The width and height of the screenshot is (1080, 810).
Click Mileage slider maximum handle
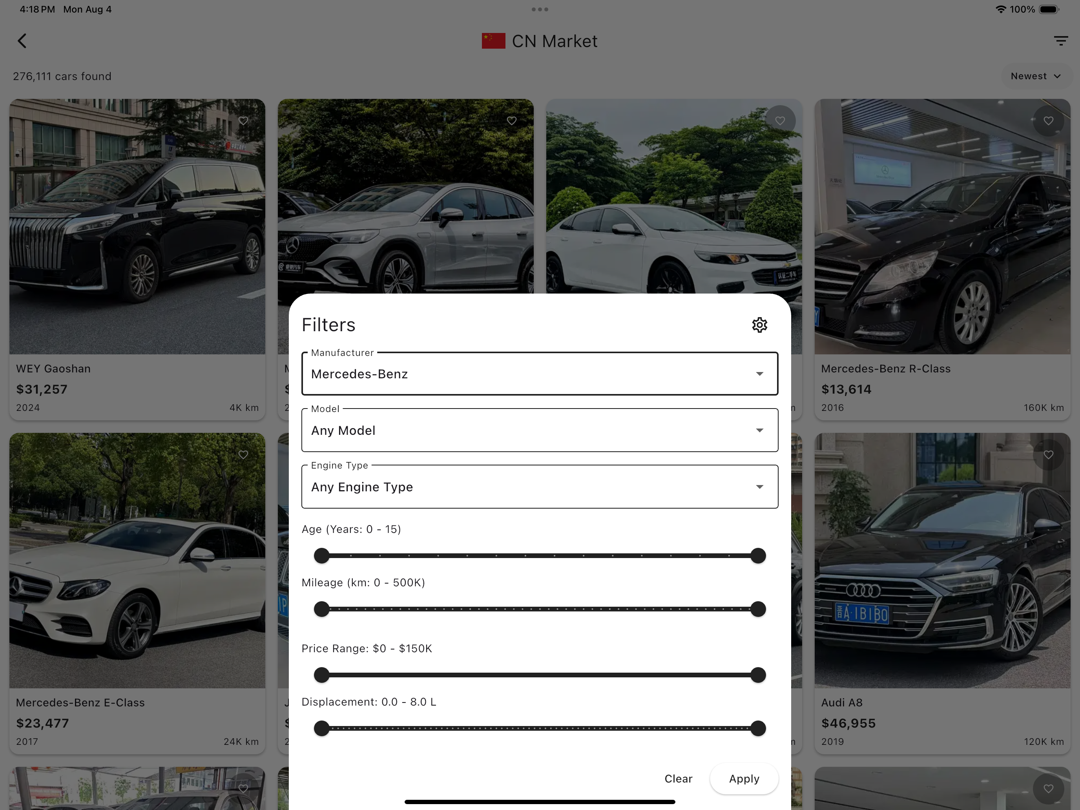758,609
